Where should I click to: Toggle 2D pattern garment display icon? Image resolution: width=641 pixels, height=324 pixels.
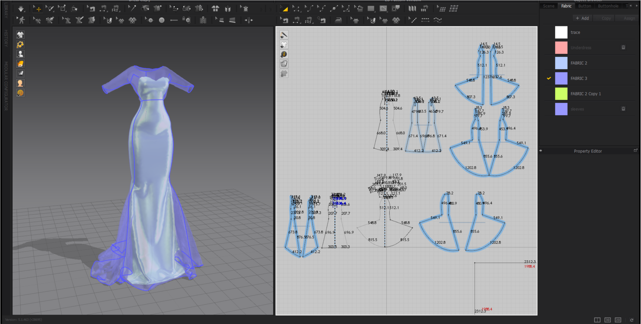(x=284, y=44)
